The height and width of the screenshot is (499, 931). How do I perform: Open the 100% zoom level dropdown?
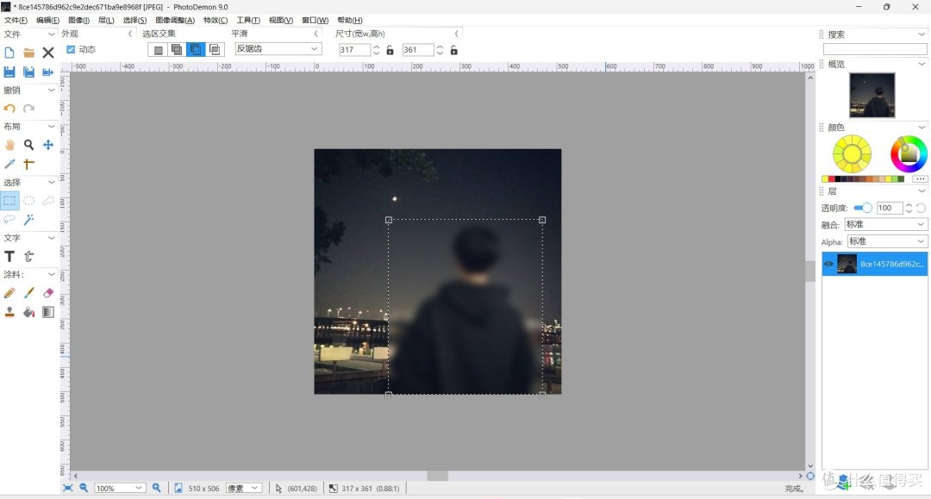click(x=119, y=489)
